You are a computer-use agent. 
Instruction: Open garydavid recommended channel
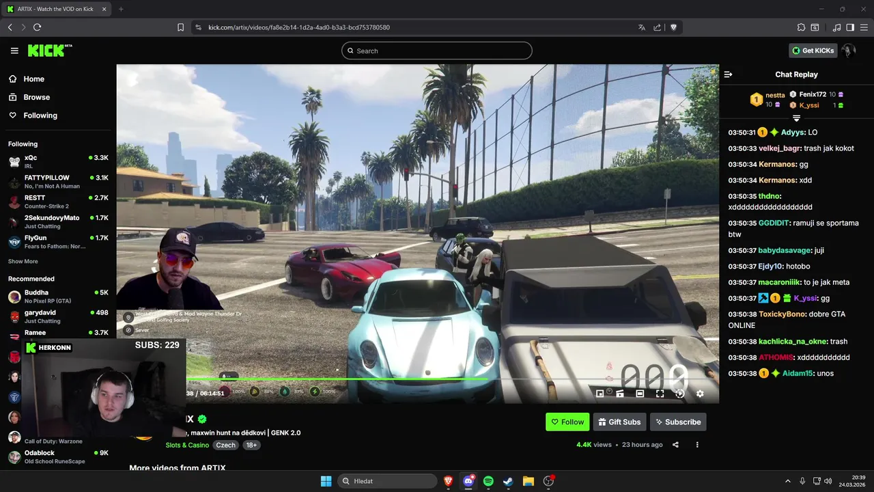[58, 316]
